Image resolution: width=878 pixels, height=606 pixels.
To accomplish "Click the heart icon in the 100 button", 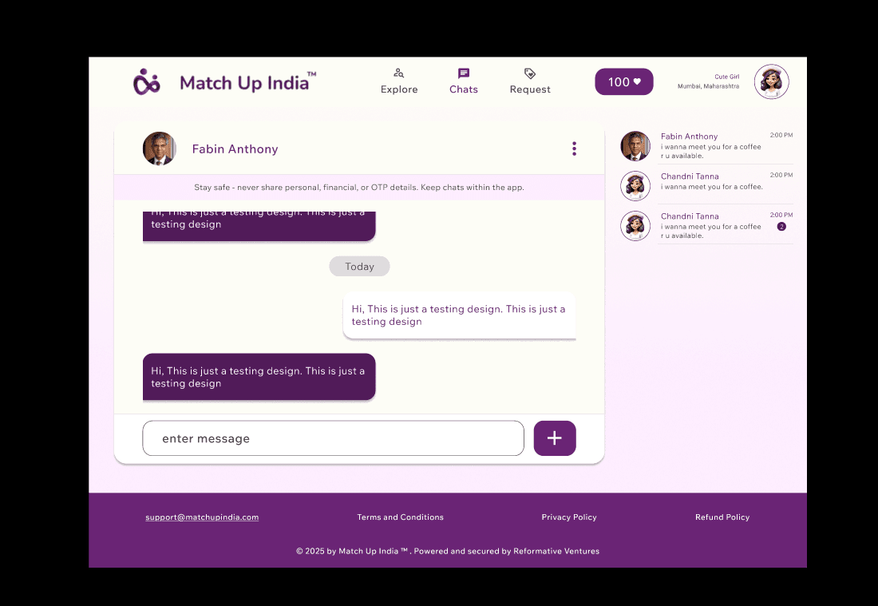I will pyautogui.click(x=637, y=81).
